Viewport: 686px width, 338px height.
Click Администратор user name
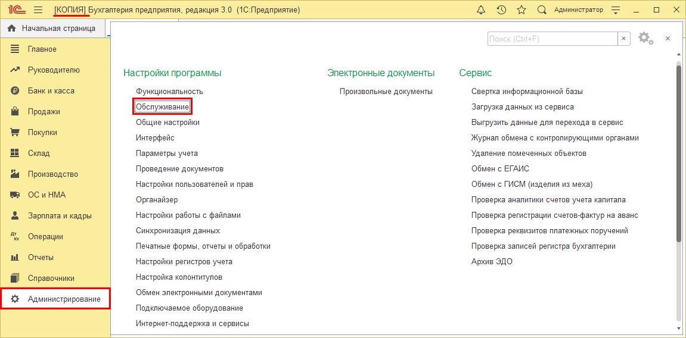pyautogui.click(x=578, y=10)
